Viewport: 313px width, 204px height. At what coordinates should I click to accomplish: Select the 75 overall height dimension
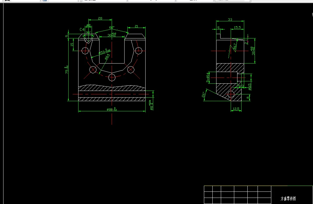[x=67, y=70]
